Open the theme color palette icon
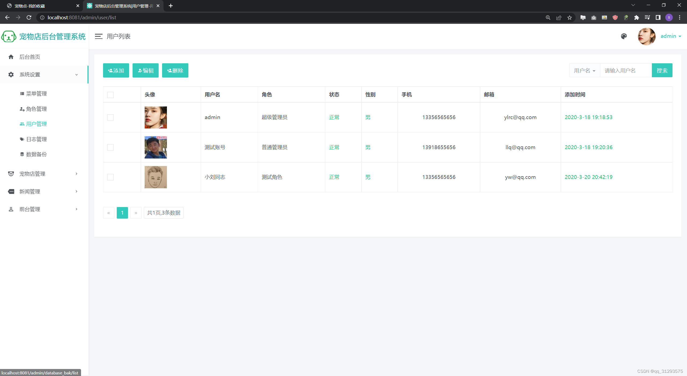The image size is (687, 376). click(x=624, y=36)
